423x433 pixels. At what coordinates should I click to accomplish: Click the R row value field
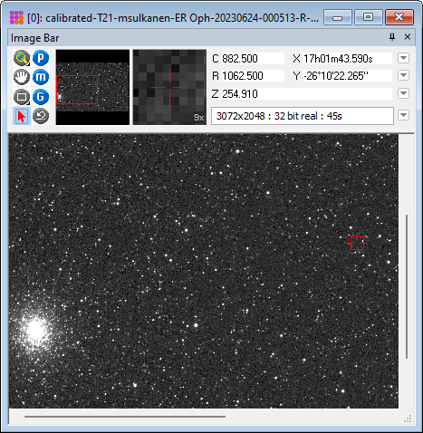click(x=253, y=76)
